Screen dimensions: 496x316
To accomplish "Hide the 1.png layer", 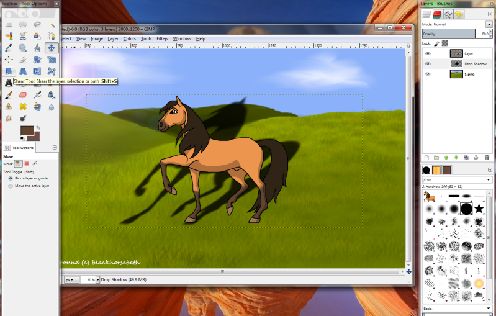I will click(428, 74).
